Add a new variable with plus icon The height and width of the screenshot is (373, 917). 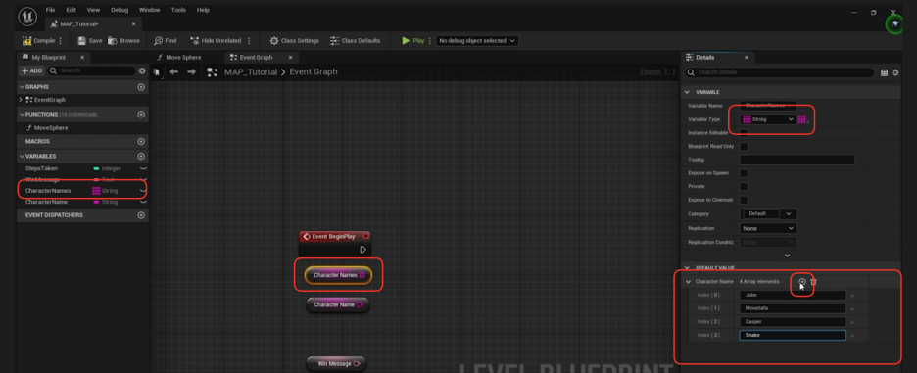141,156
